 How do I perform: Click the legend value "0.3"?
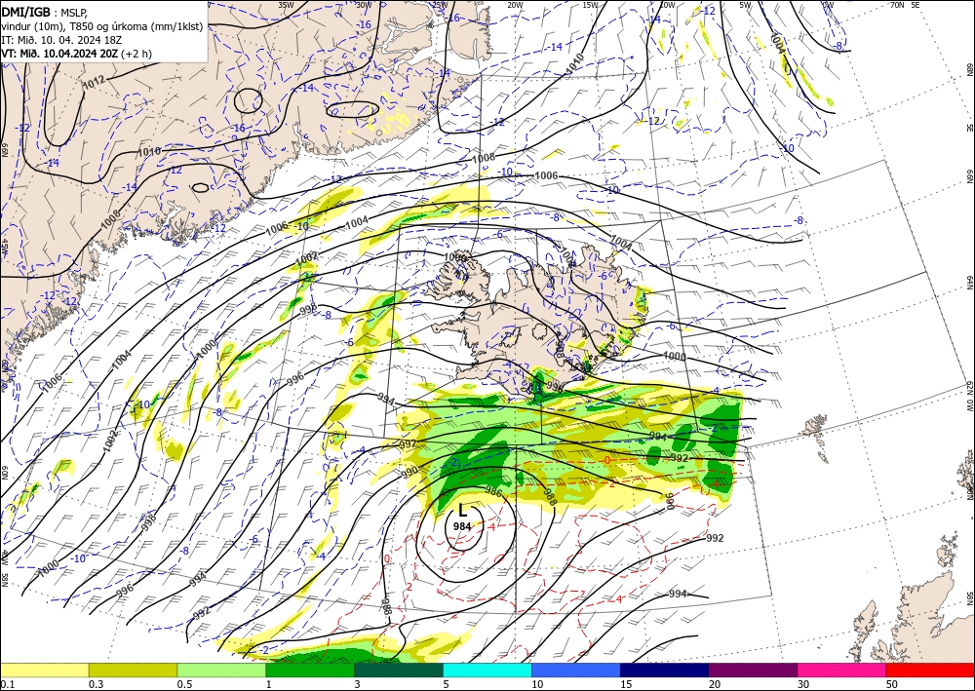click(96, 684)
